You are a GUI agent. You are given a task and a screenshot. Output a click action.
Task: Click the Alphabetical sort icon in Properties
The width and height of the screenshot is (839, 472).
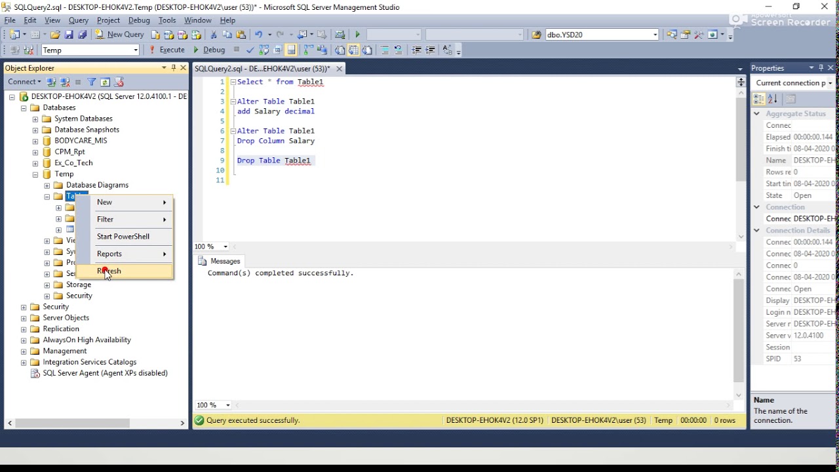tap(773, 99)
